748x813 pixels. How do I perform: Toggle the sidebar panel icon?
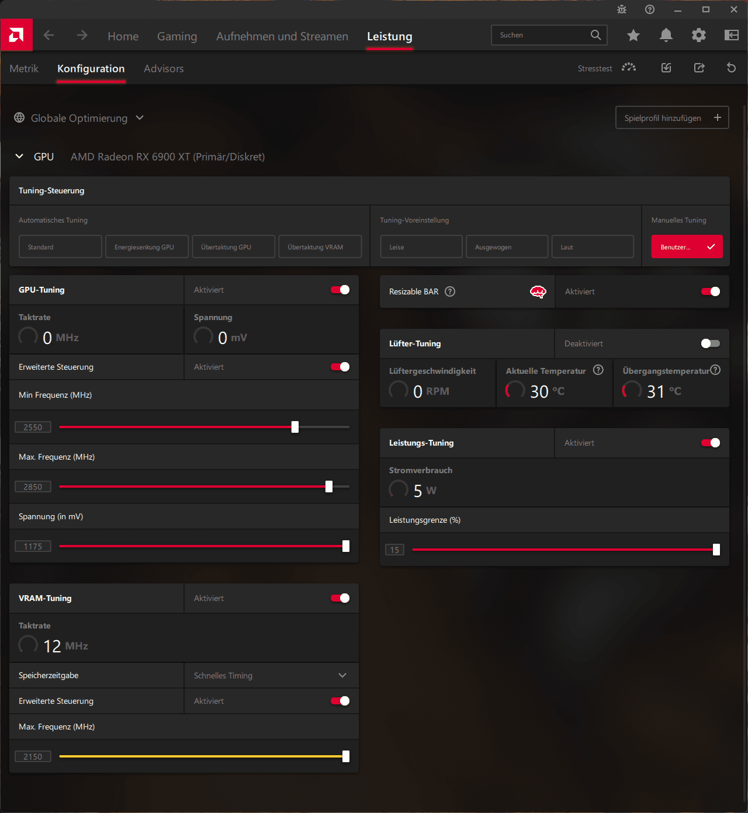(731, 35)
